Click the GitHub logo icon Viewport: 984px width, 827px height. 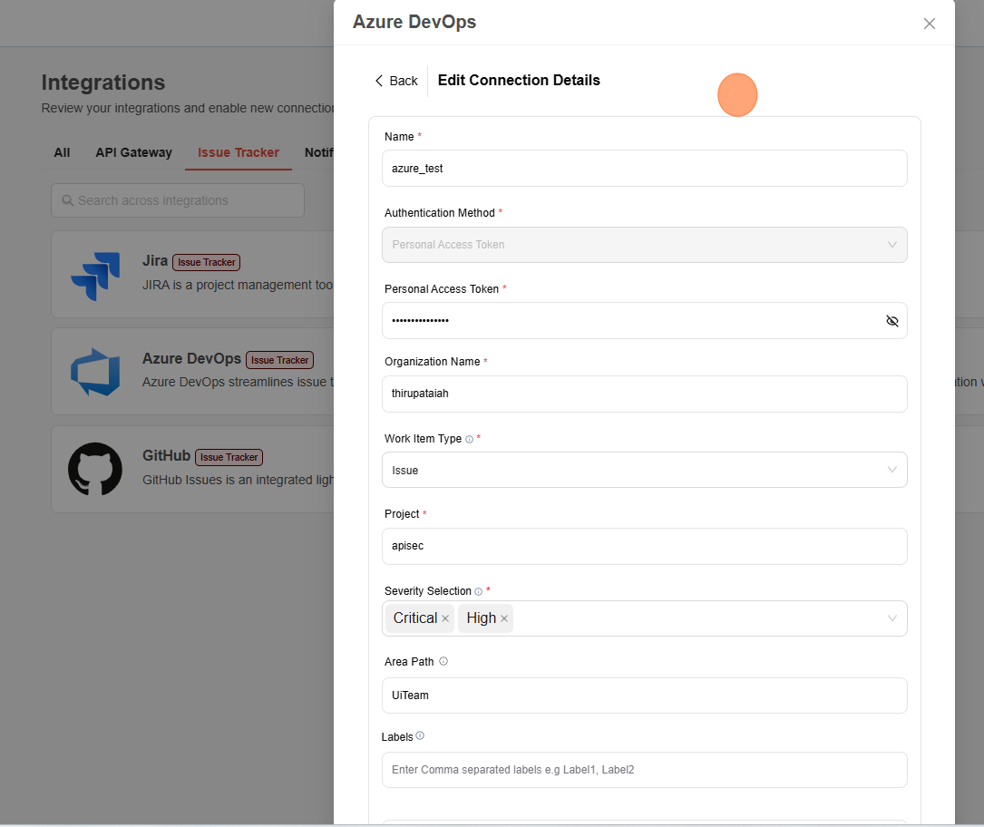(95, 469)
